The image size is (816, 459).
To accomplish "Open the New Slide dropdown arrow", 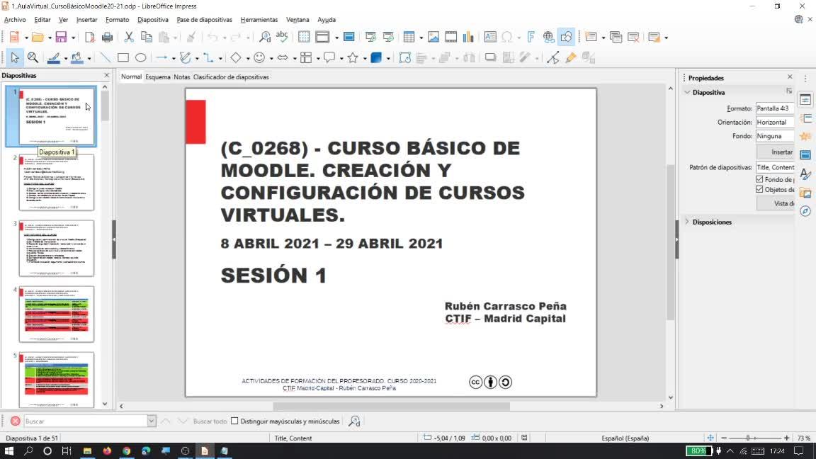I will 603,38.
